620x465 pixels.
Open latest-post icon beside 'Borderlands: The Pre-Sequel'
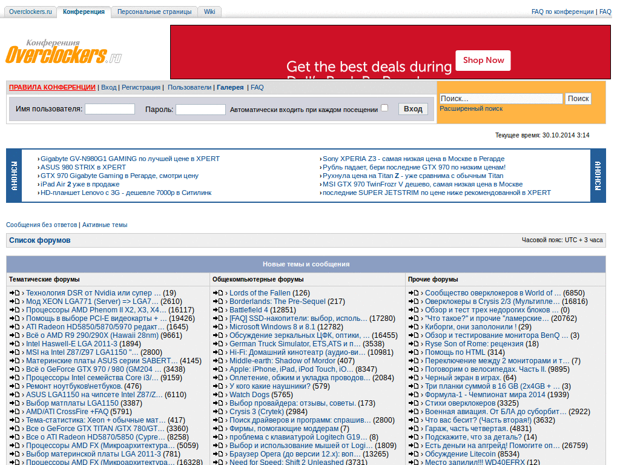[x=218, y=302]
